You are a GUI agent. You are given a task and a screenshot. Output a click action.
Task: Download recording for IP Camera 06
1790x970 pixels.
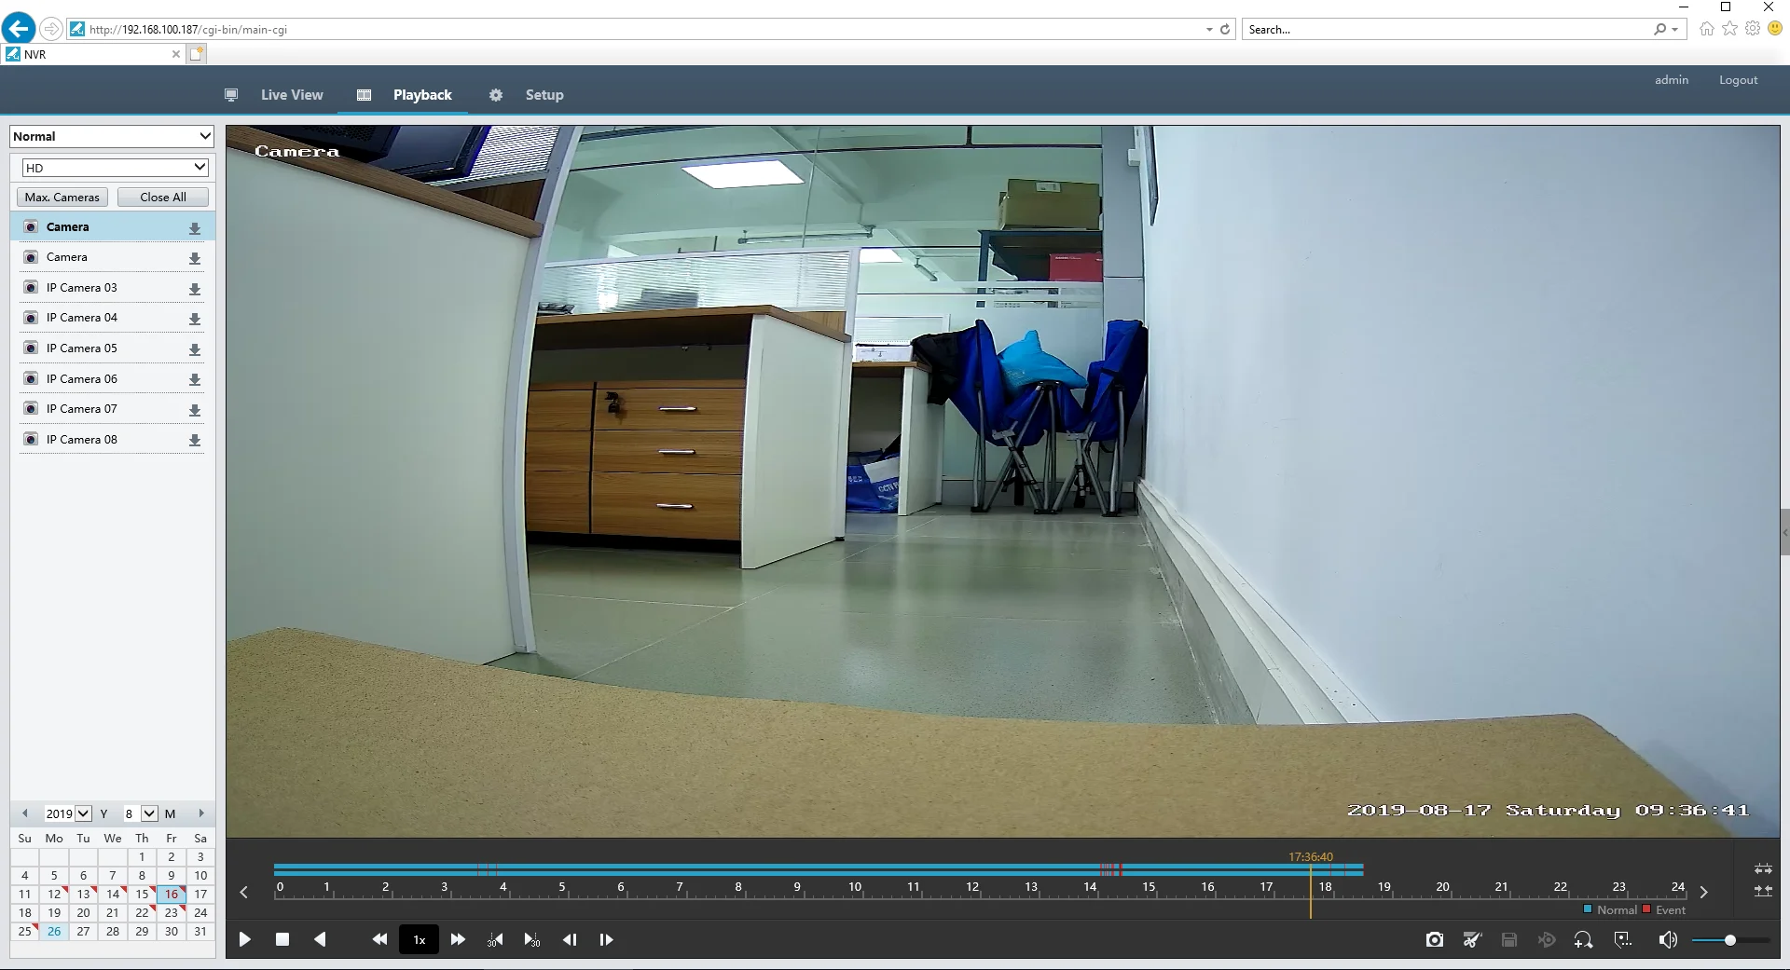[x=195, y=379]
